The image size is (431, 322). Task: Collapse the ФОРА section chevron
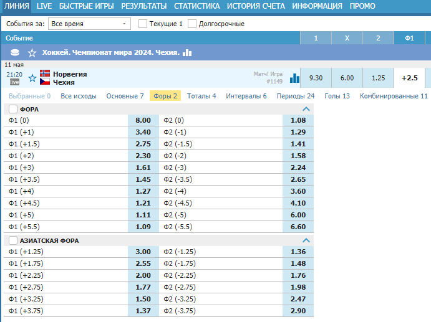pyautogui.click(x=306, y=109)
